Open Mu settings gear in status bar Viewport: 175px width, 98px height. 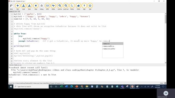coord(165,83)
